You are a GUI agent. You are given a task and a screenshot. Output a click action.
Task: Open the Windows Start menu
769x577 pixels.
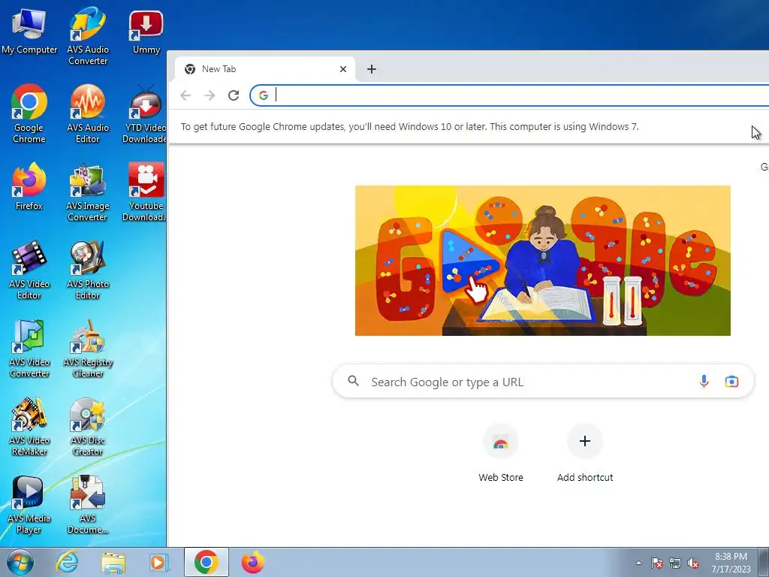click(20, 562)
